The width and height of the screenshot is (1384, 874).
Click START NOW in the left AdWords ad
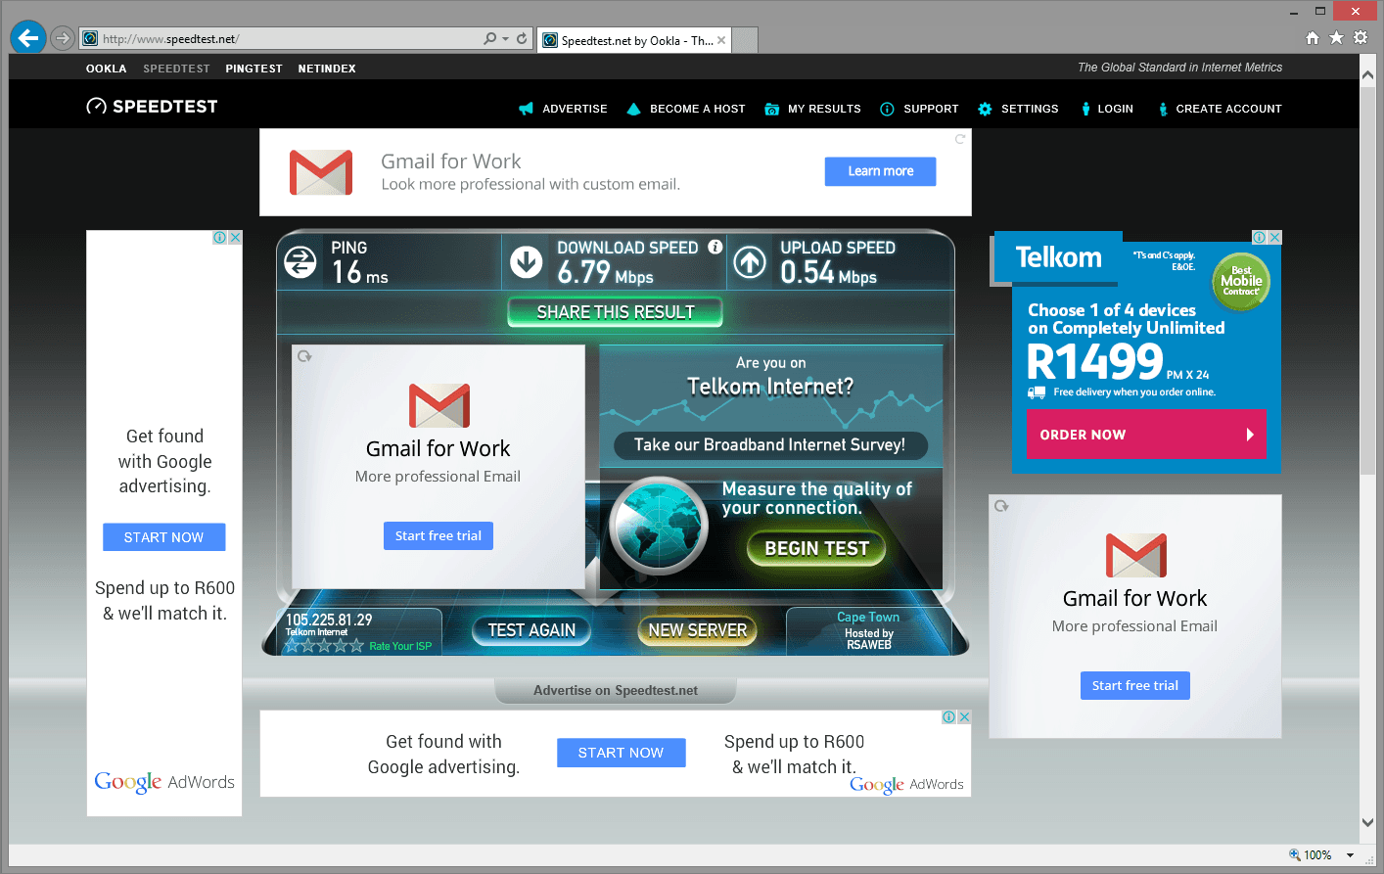[x=164, y=537]
